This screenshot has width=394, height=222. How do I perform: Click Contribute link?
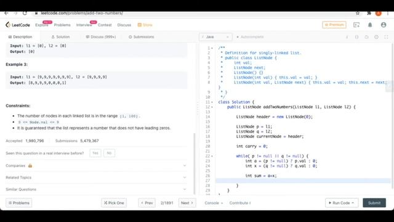click(x=240, y=203)
